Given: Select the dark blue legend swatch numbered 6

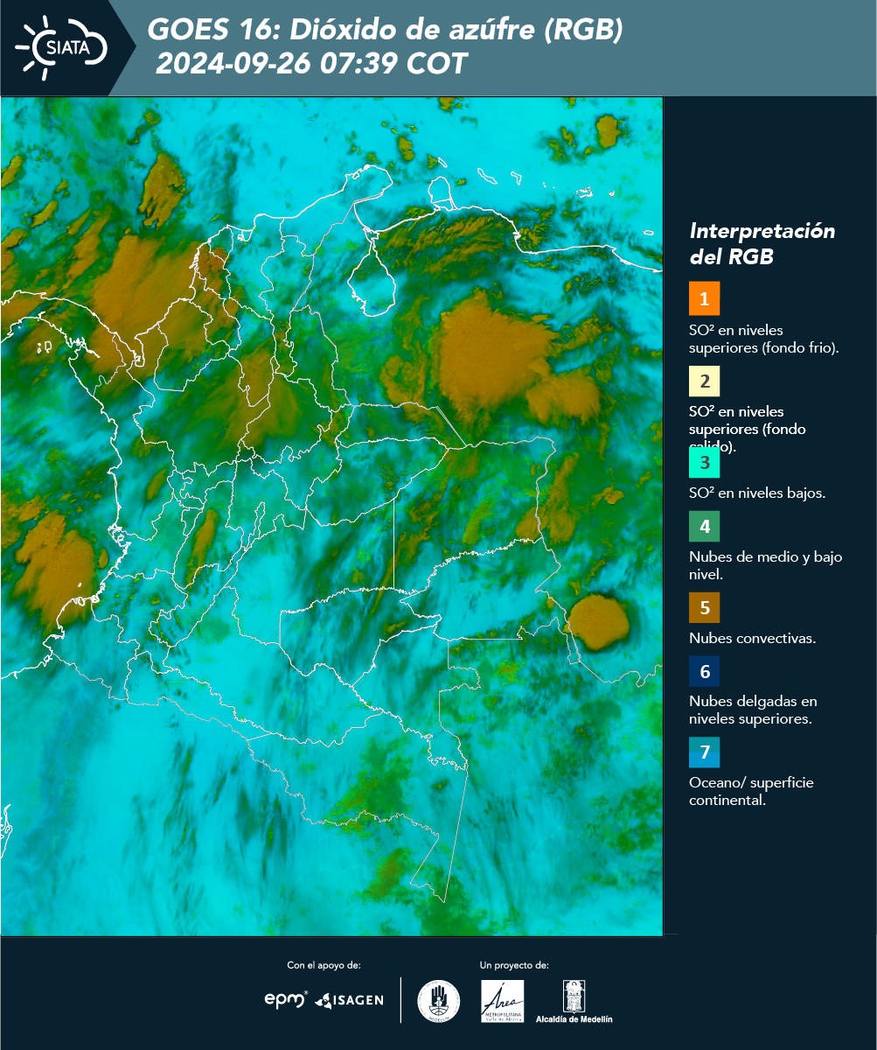Looking at the screenshot, I should [x=704, y=671].
